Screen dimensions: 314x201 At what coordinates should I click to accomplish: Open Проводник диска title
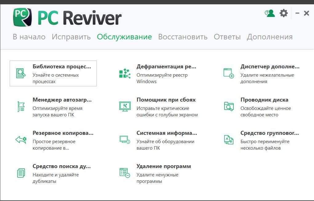click(264, 100)
